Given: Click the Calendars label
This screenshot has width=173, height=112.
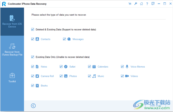Looking at the screenshot, I should (x=103, y=67).
